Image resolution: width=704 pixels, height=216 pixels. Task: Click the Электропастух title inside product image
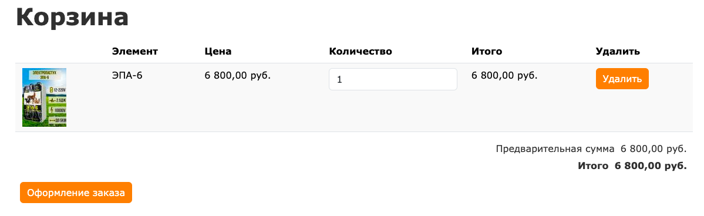click(45, 73)
